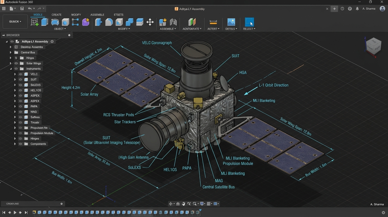This screenshot has height=217, width=388.
Task: Click the New Component icon
Action: (x=163, y=22)
